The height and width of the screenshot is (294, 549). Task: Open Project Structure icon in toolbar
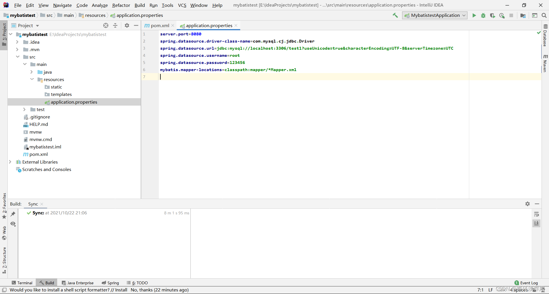pos(523,15)
